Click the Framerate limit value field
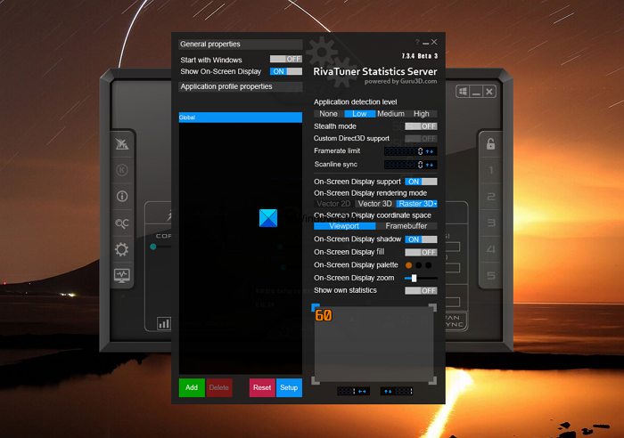Screen dimensions: 624x438 [x=404, y=151]
